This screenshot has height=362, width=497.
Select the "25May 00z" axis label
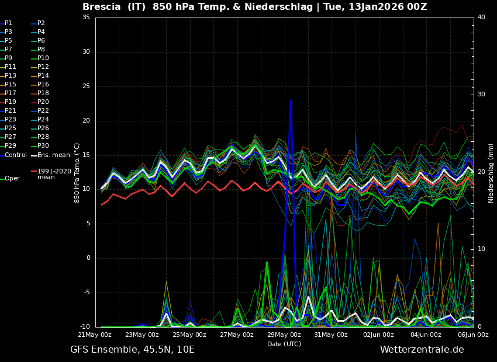point(190,335)
